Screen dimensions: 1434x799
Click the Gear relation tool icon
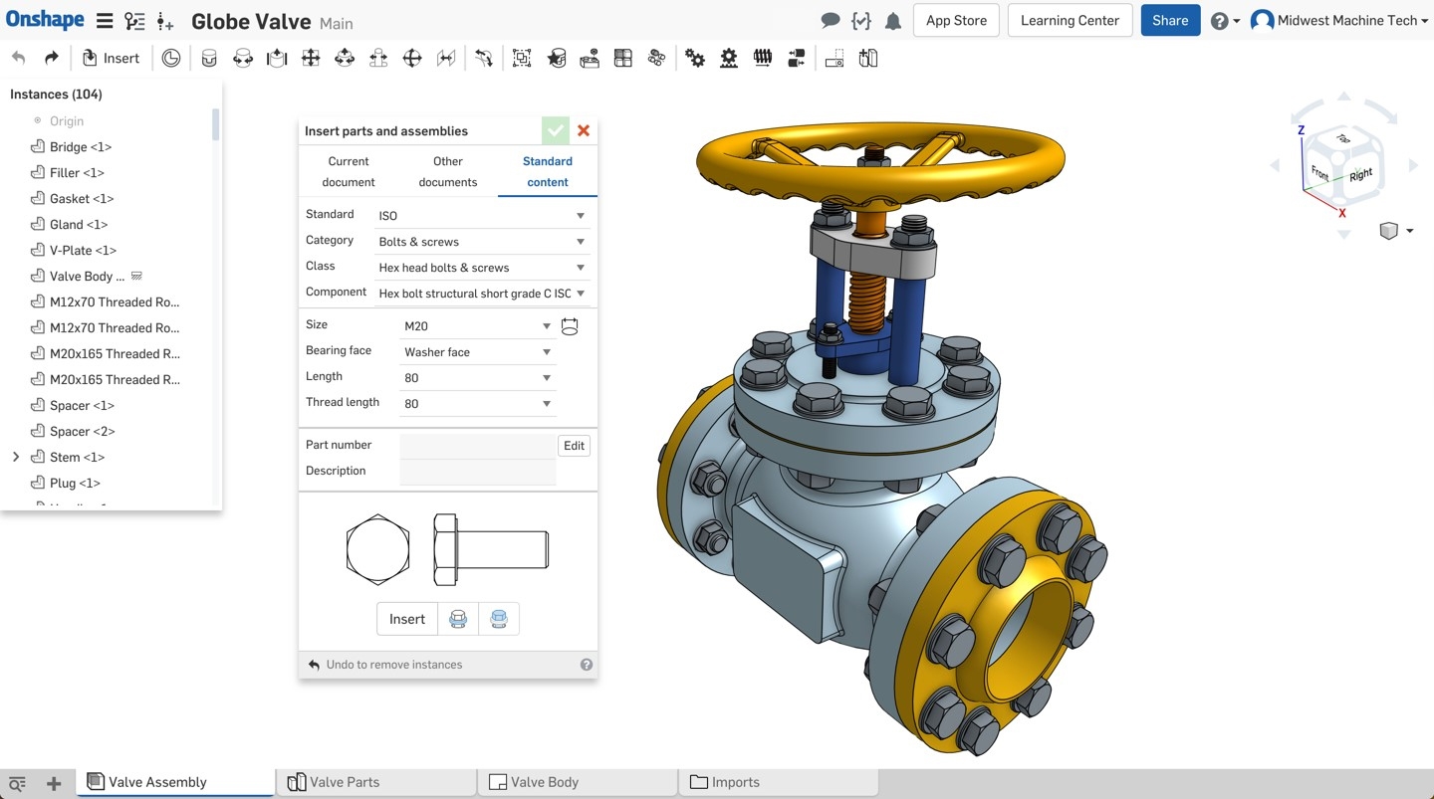tap(695, 59)
